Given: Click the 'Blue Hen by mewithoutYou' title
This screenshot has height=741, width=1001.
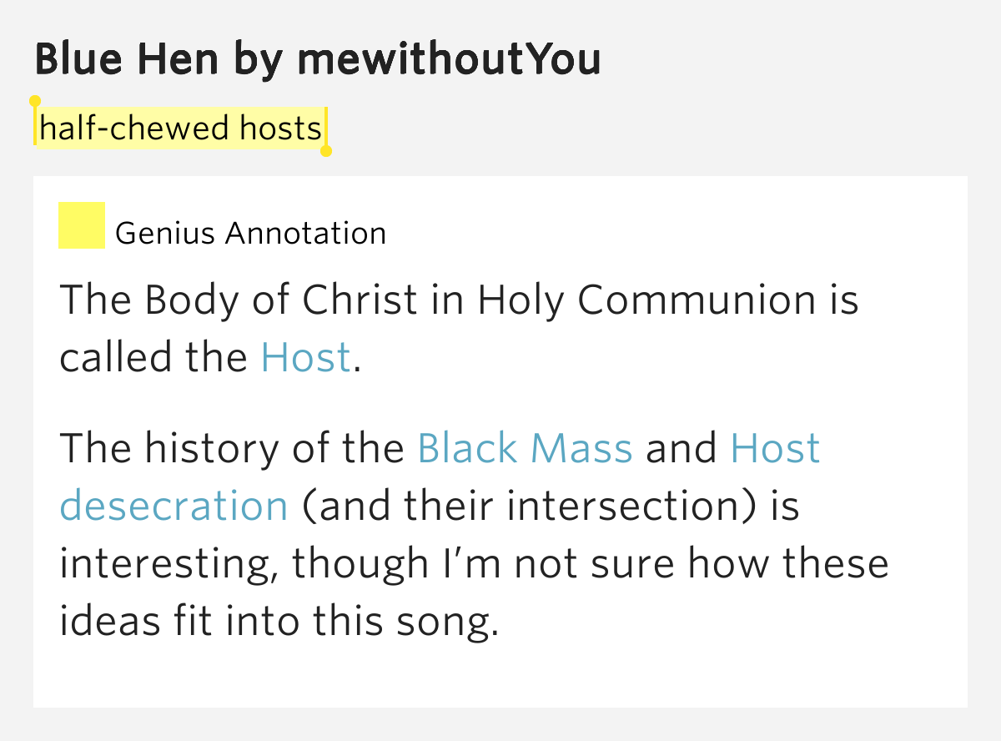Looking at the screenshot, I should (318, 59).
